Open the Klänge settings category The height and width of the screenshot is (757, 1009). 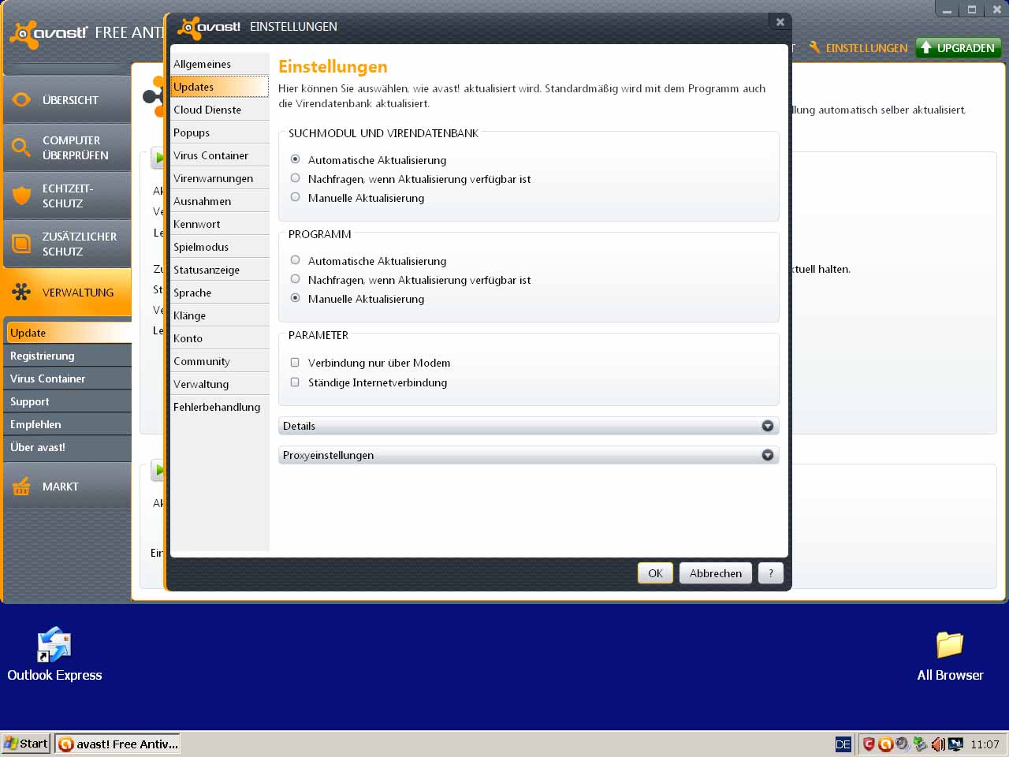coord(220,315)
